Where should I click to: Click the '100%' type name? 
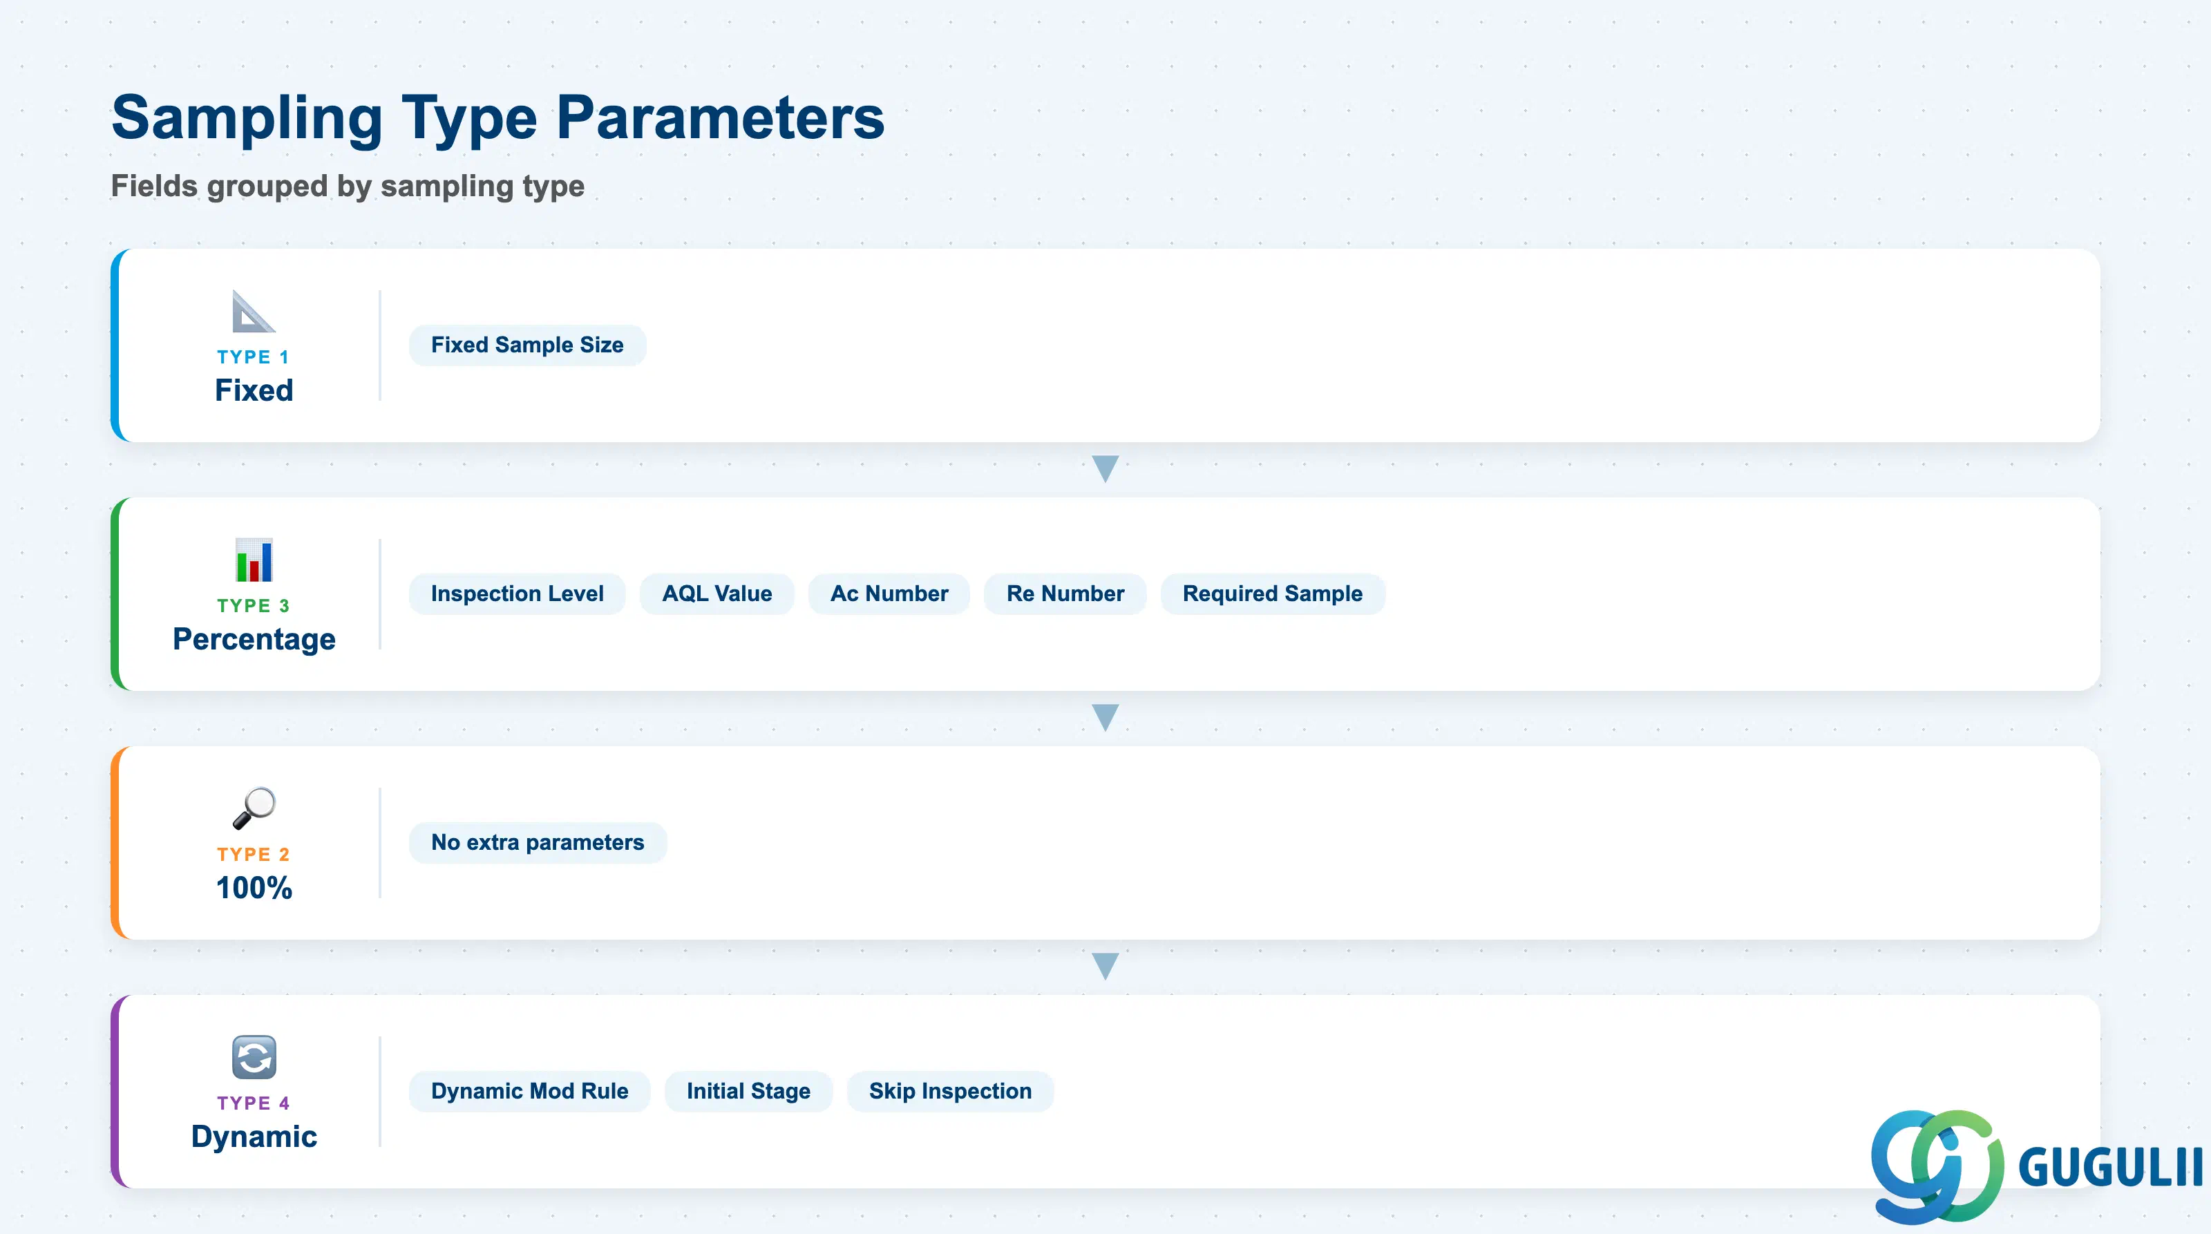coord(254,888)
